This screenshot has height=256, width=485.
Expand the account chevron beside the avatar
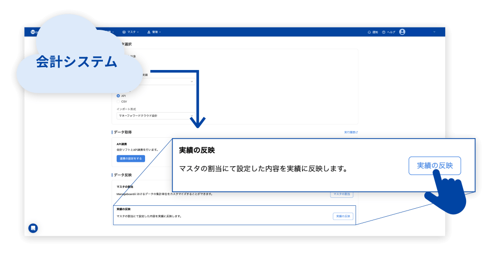coord(434,32)
